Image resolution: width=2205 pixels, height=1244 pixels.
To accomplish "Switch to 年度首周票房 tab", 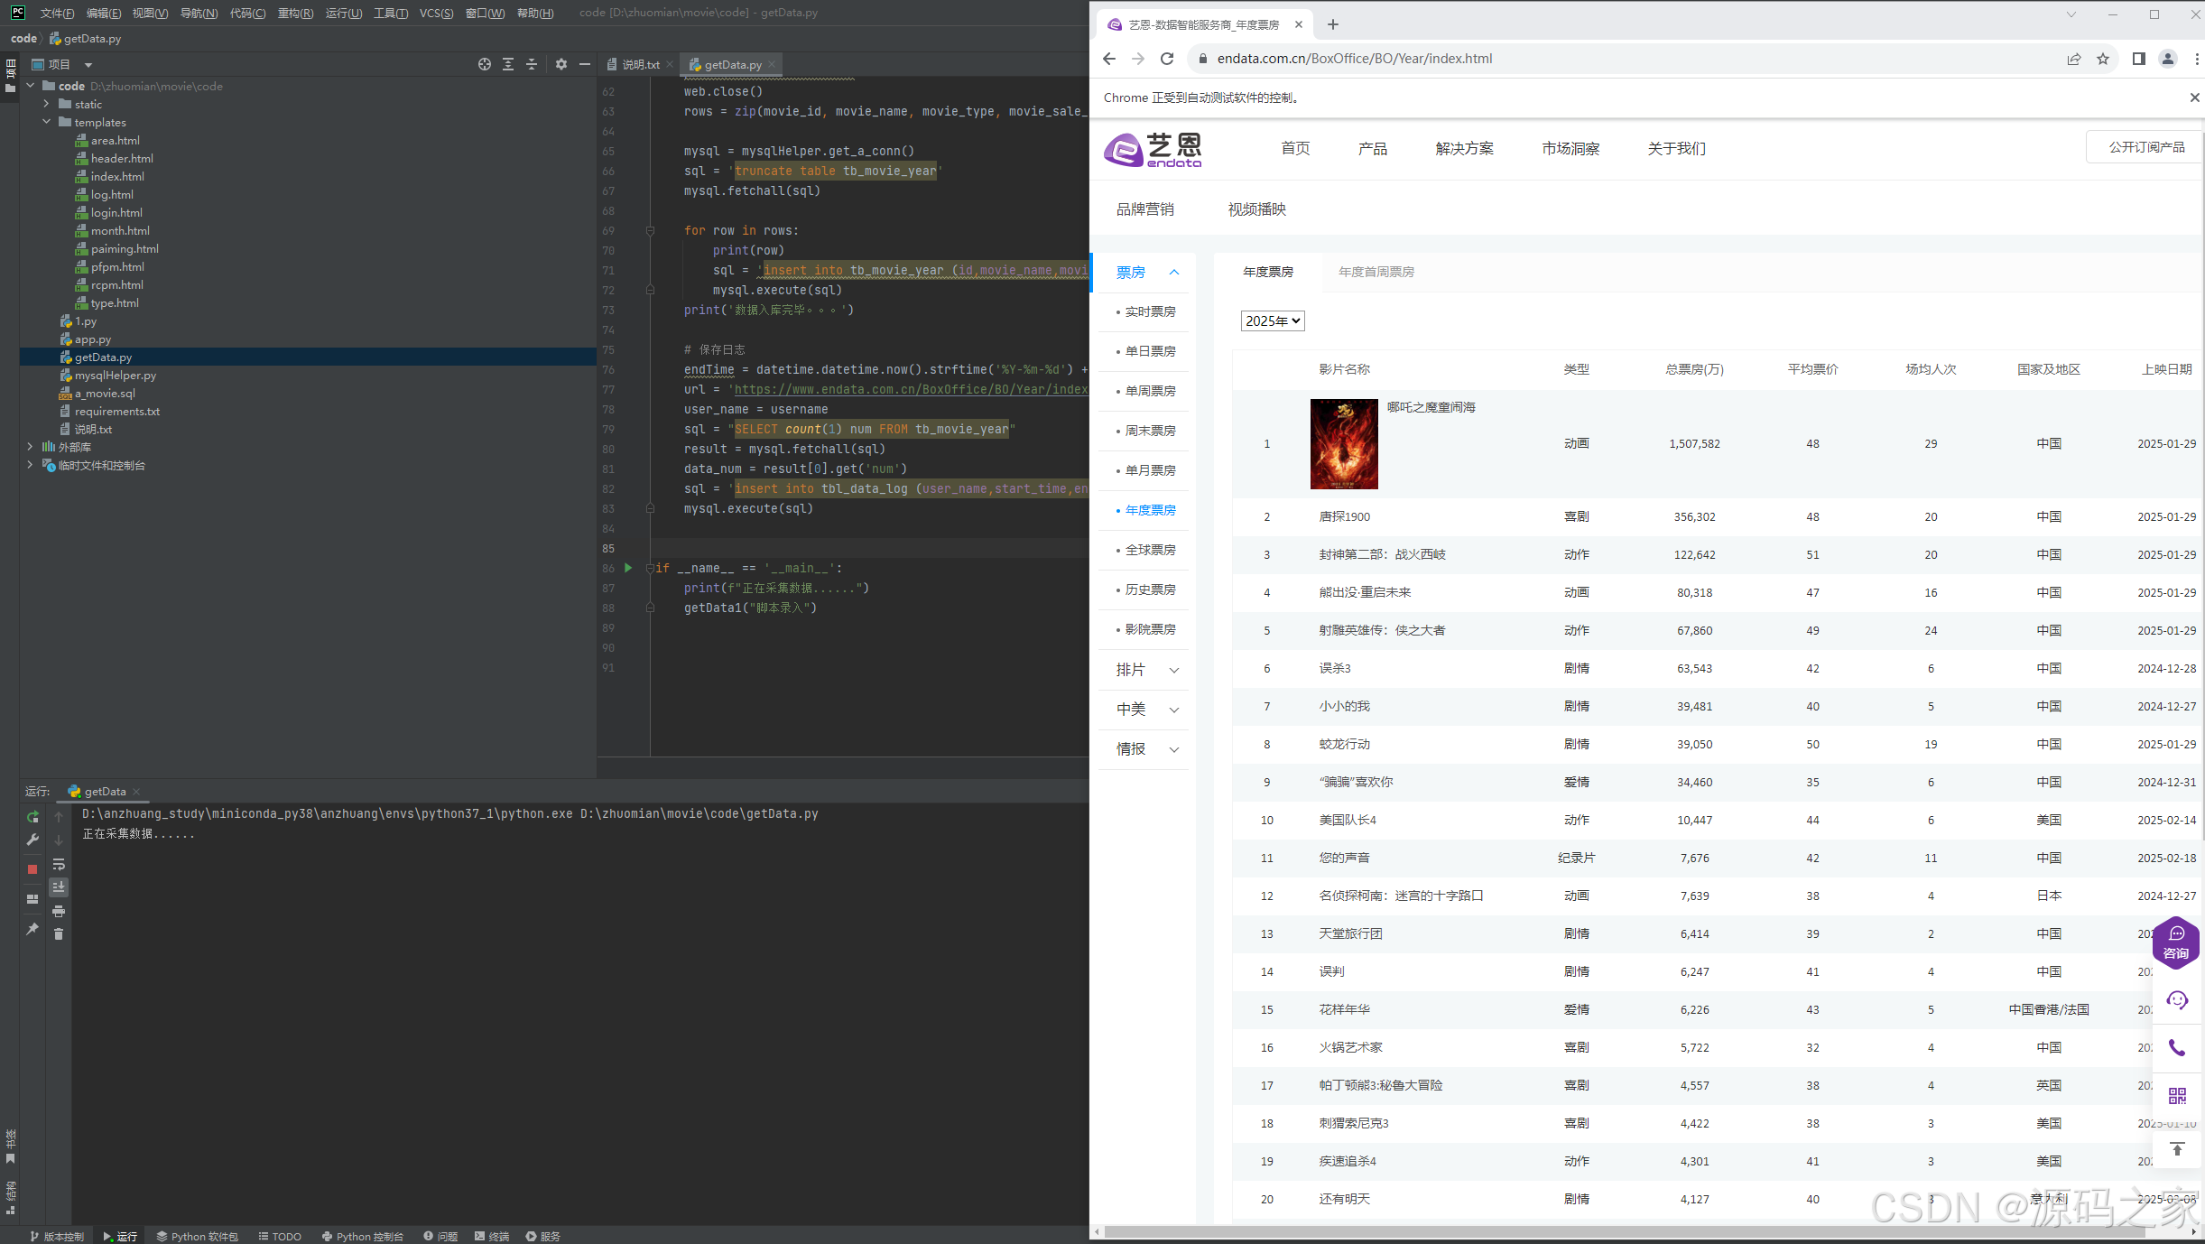I will point(1376,272).
